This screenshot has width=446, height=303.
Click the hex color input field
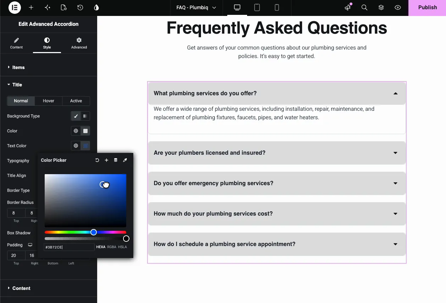click(69, 247)
